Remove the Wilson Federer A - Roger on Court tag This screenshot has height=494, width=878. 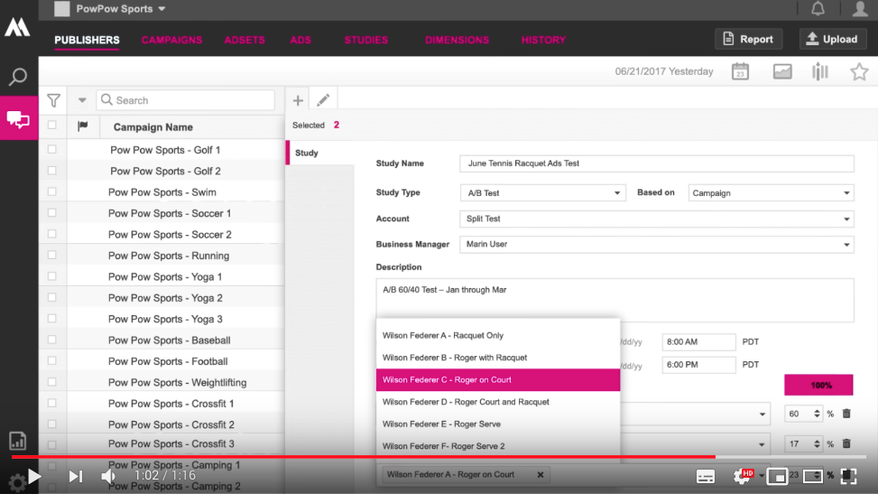(x=541, y=474)
